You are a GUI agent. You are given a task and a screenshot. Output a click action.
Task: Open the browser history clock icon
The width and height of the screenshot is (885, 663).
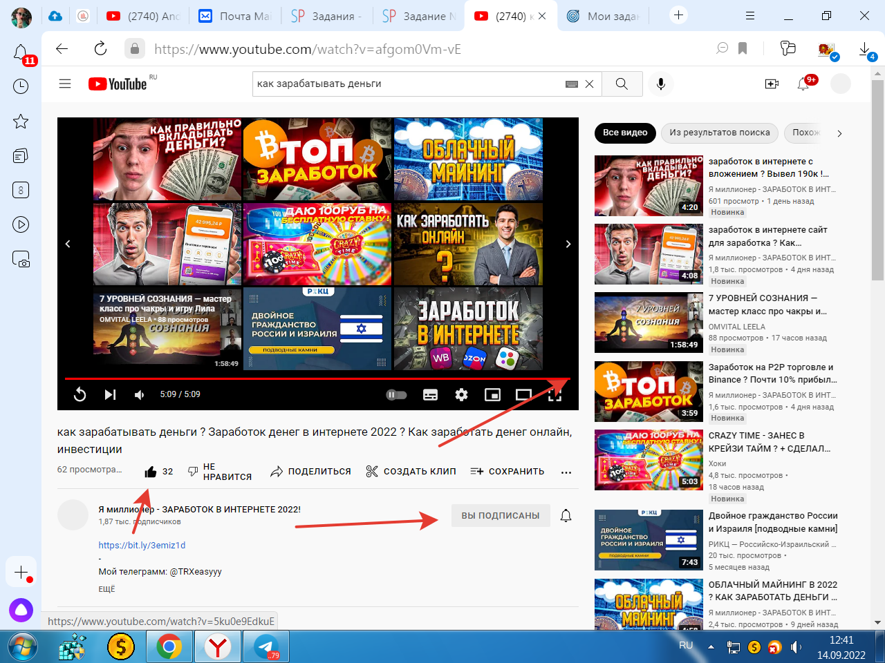pos(21,86)
